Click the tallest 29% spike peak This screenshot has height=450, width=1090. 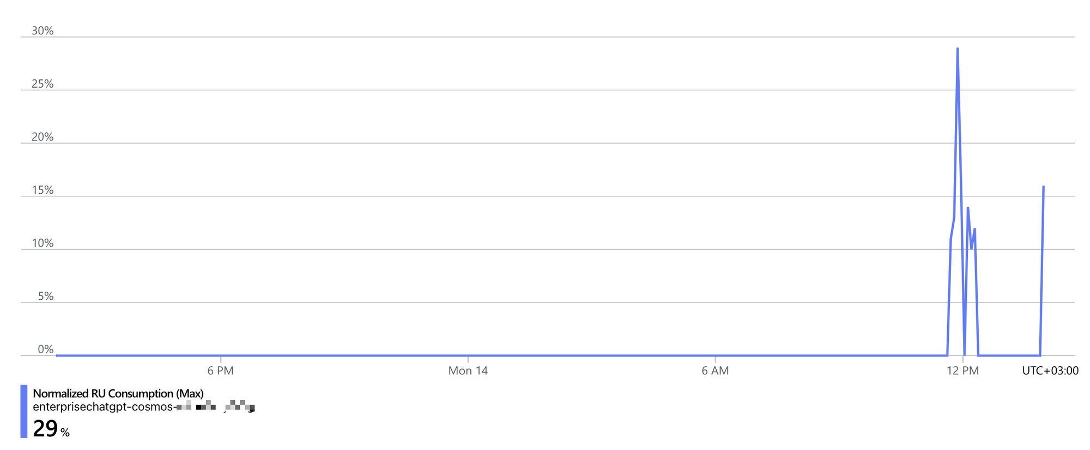point(958,49)
